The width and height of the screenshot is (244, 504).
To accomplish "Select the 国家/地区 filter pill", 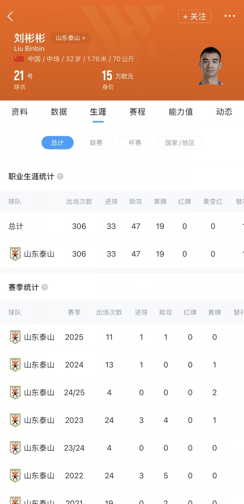I will click(x=180, y=143).
